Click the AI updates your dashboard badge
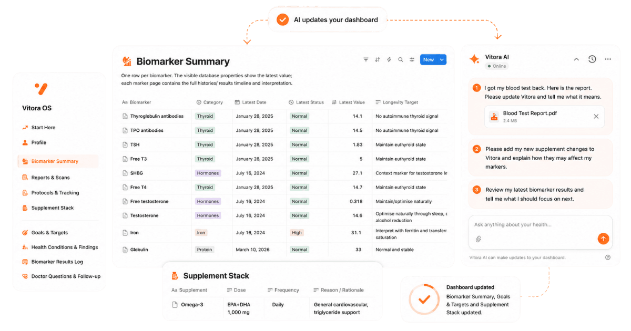631x331 pixels. [328, 20]
